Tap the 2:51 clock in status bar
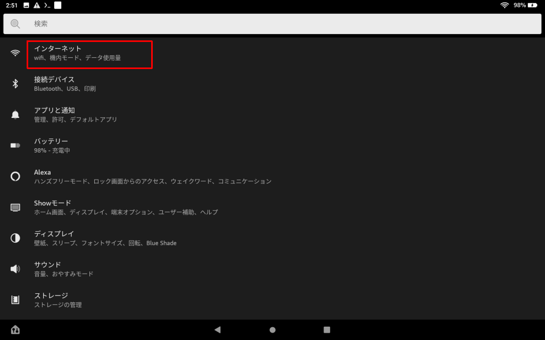545x340 pixels. click(x=12, y=5)
